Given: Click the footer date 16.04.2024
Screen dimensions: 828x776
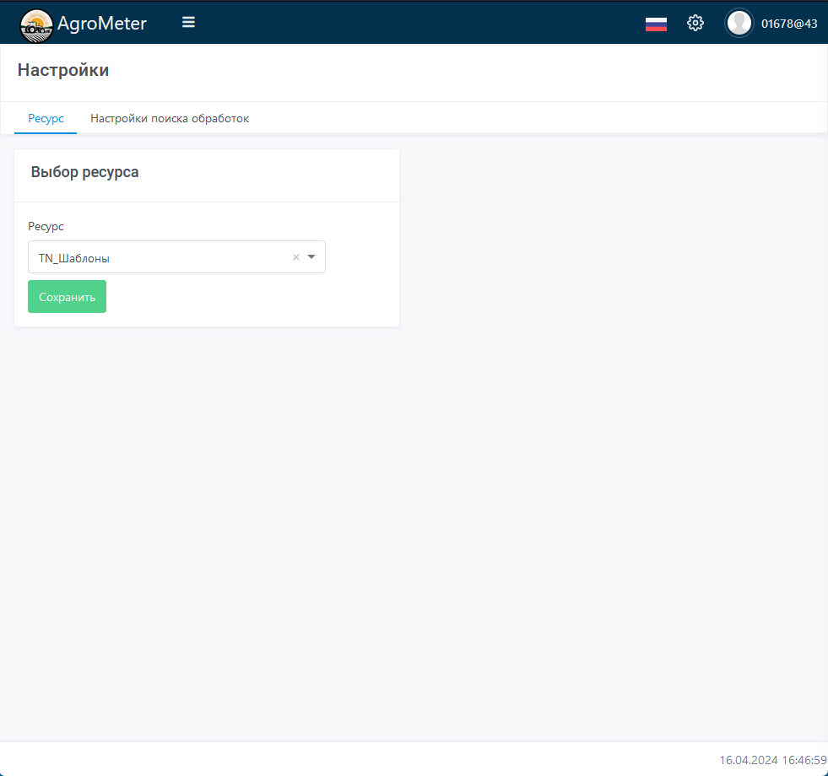Looking at the screenshot, I should coord(747,760).
